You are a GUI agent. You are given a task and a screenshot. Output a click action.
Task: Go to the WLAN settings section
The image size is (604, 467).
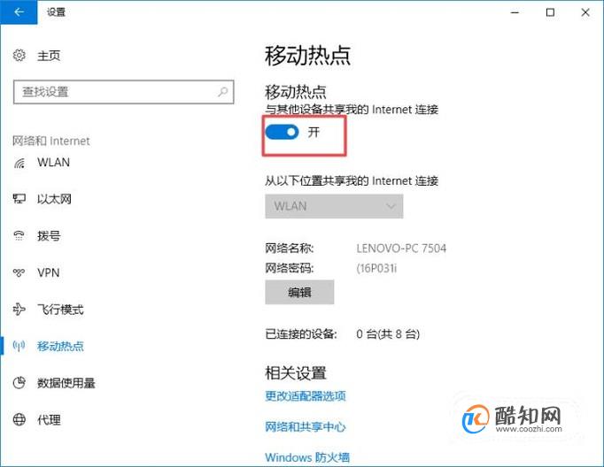pyautogui.click(x=53, y=163)
